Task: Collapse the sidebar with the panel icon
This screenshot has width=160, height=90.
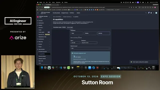Action: coord(38,13)
